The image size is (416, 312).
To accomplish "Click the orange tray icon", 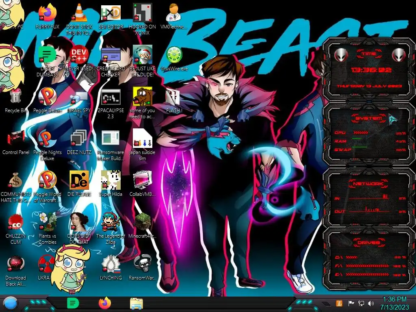I will pyautogui.click(x=339, y=303).
